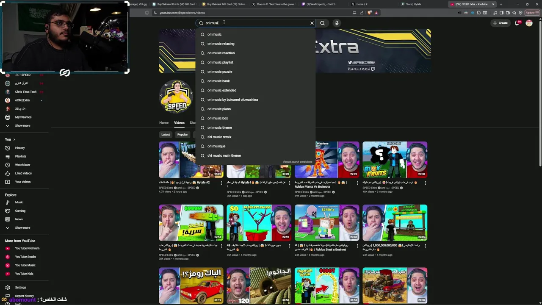Open Settings in sidebar
The height and width of the screenshot is (305, 542).
coord(20,288)
